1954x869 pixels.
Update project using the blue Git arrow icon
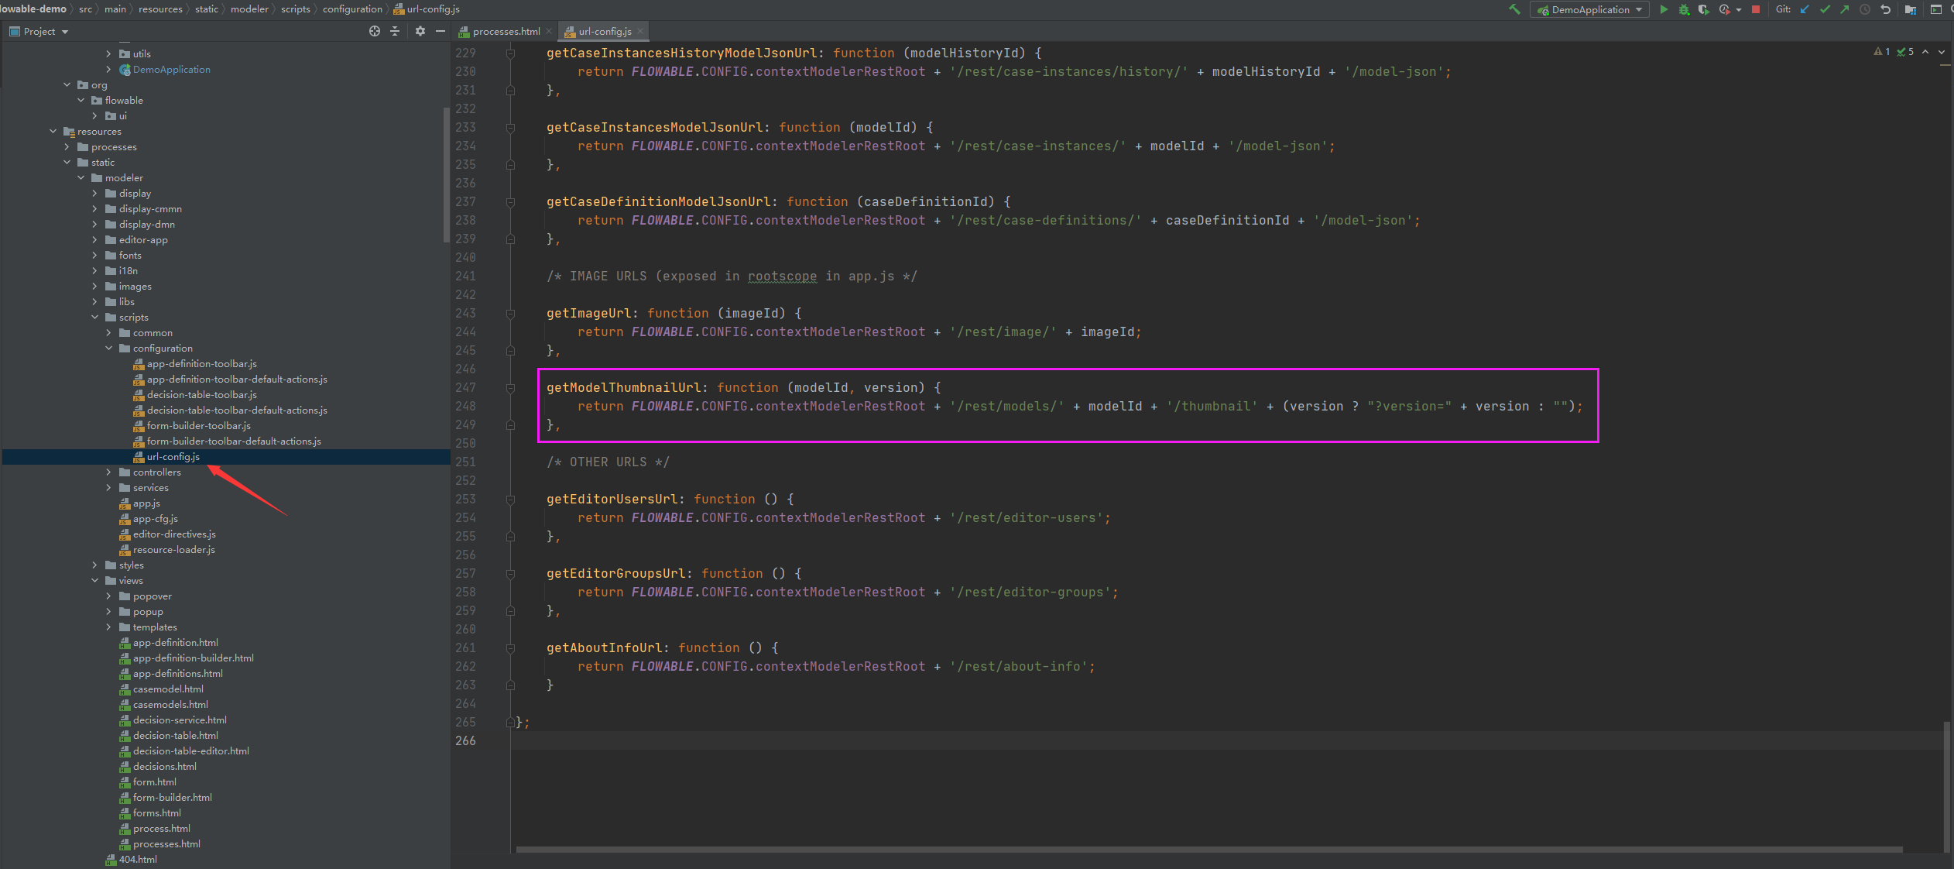click(1804, 10)
